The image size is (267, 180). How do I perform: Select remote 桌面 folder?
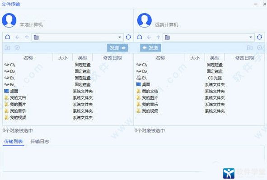[143, 84]
